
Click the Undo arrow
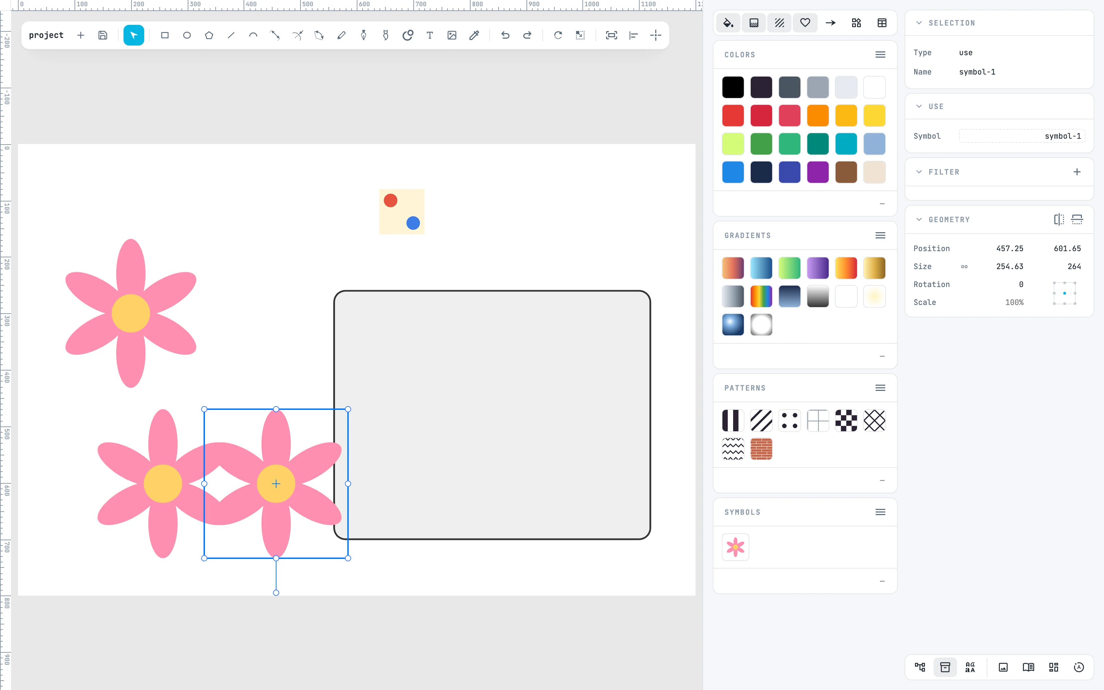pos(505,35)
